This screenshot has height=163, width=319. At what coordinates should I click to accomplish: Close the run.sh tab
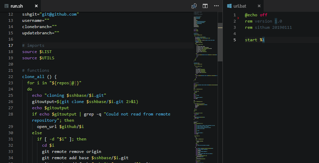pyautogui.click(x=36, y=6)
